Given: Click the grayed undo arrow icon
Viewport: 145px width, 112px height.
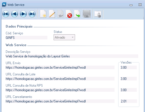Looking at the screenshot, I should 60,14.
